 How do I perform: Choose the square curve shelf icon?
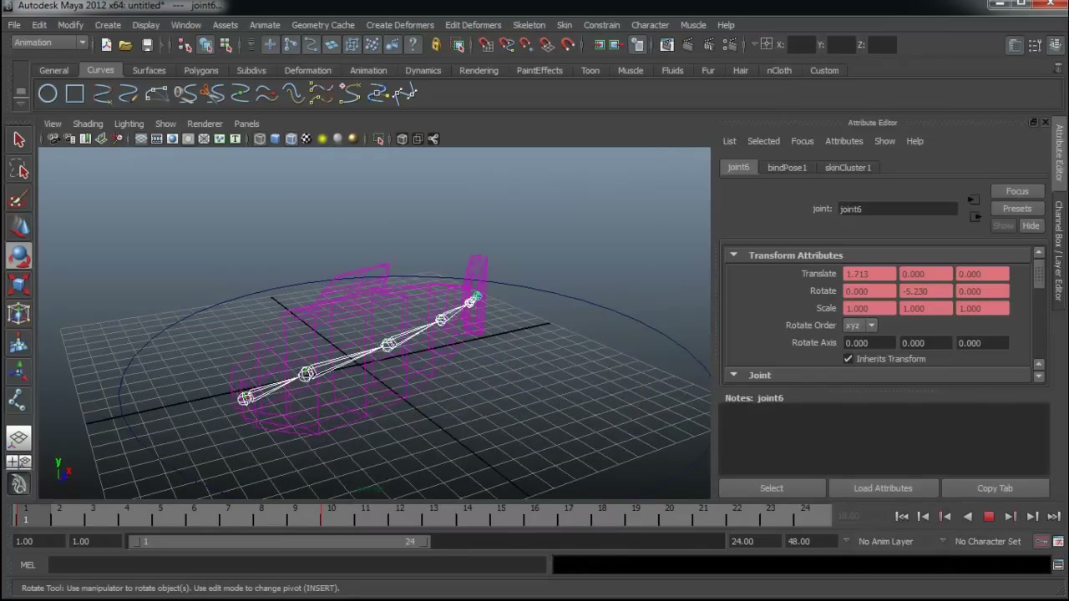(75, 93)
